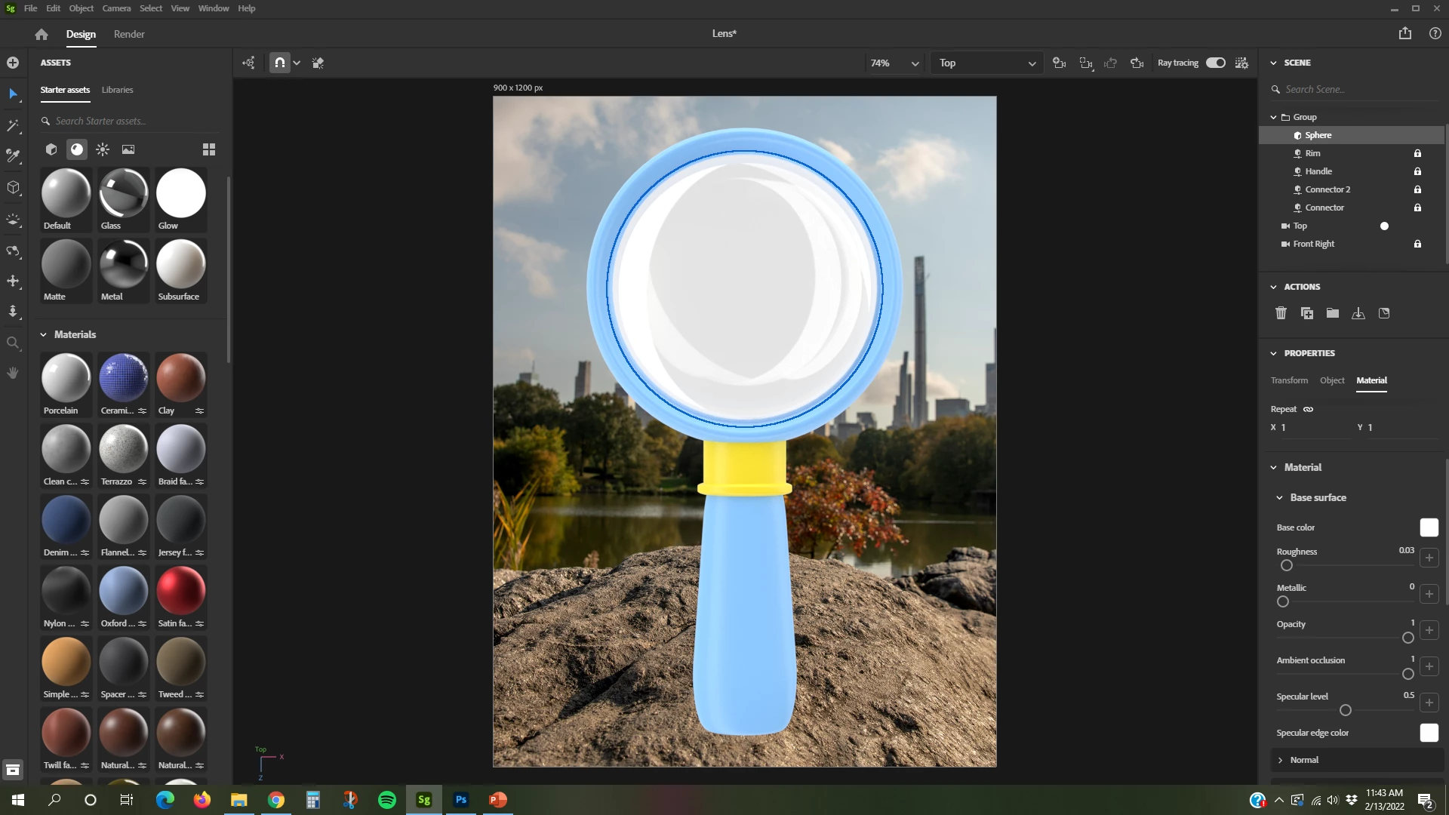
Task: Filter starter assets by Images icon
Action: pos(128,149)
